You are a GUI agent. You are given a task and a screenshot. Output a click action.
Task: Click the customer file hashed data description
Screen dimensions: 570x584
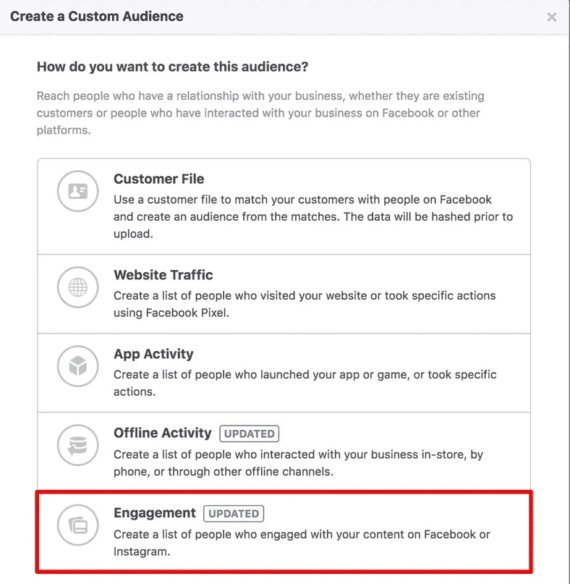(313, 217)
